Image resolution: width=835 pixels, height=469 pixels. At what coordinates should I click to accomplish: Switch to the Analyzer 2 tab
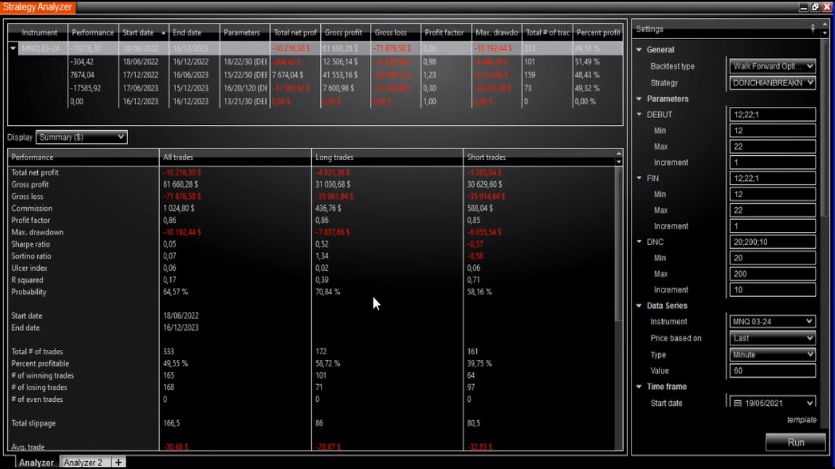tap(83, 462)
